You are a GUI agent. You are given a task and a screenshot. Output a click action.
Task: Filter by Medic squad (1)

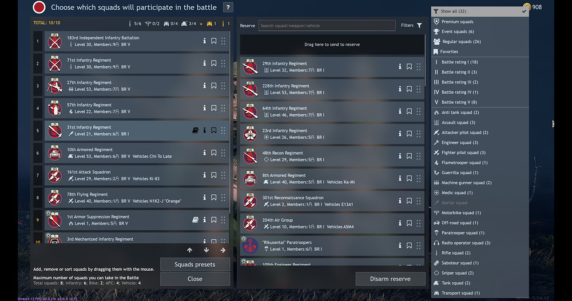click(480, 193)
